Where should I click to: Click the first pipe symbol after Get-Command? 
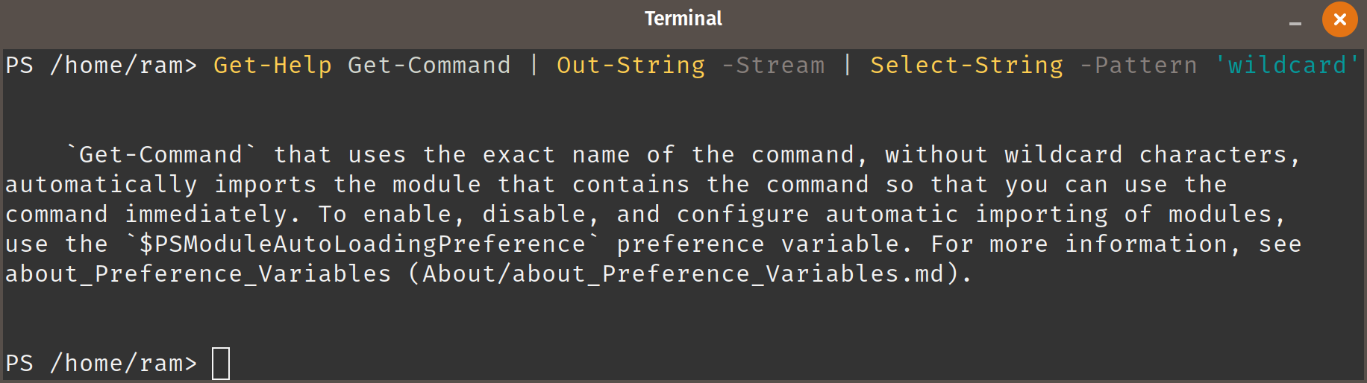(534, 66)
